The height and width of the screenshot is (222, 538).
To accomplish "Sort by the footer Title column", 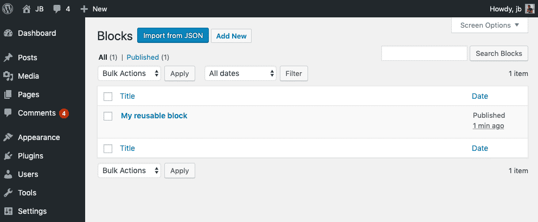I will (127, 149).
